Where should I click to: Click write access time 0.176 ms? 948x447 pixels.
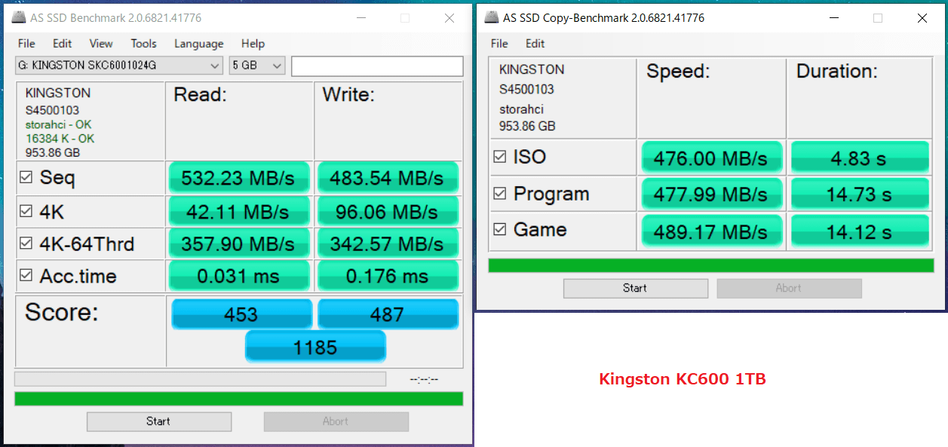point(387,277)
